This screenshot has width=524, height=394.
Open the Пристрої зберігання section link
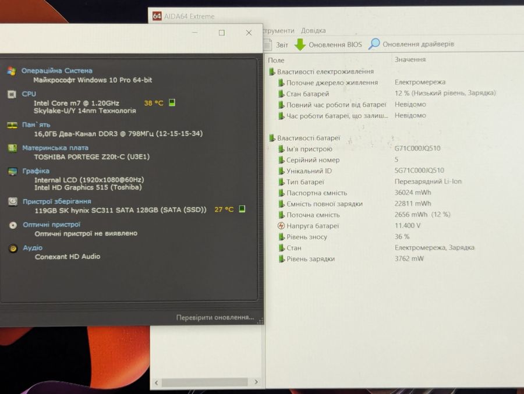tap(57, 201)
